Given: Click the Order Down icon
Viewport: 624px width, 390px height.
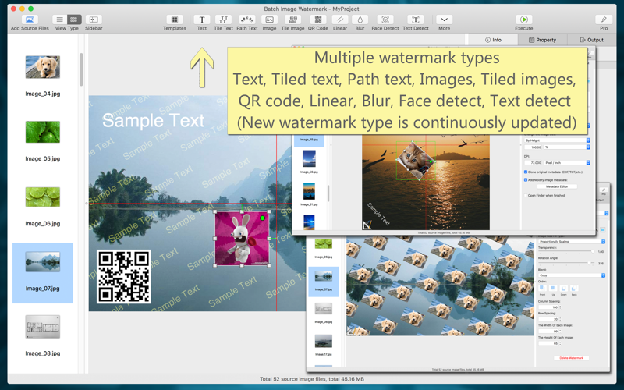Looking at the screenshot, I should pos(563,288).
